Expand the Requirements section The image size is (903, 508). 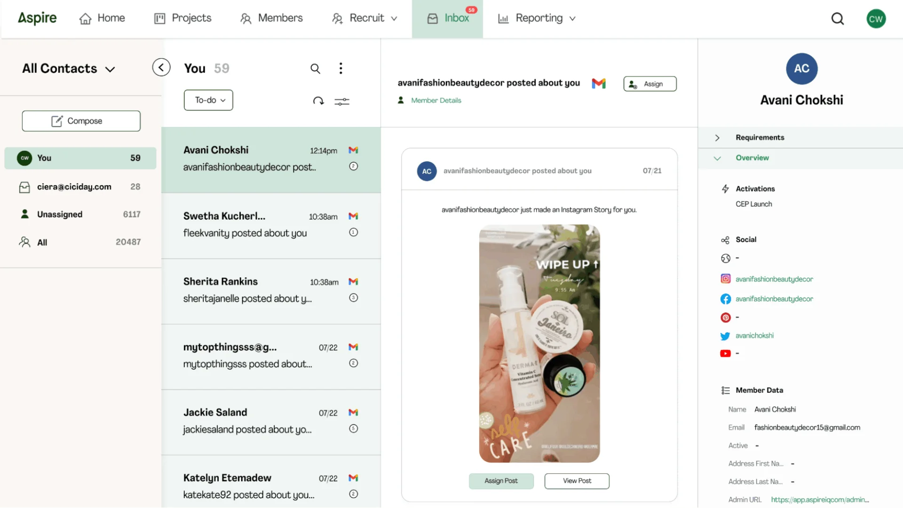pos(717,137)
